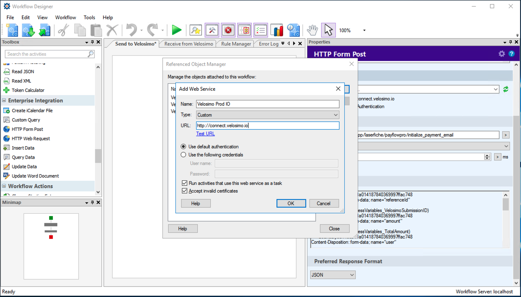This screenshot has width=521, height=297.
Task: Select HTTP Web Request activity
Action: click(x=31, y=139)
